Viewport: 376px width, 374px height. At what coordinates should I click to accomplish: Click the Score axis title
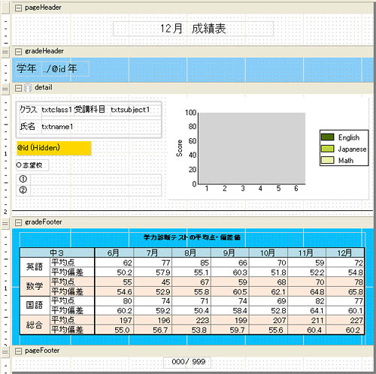tap(180, 148)
